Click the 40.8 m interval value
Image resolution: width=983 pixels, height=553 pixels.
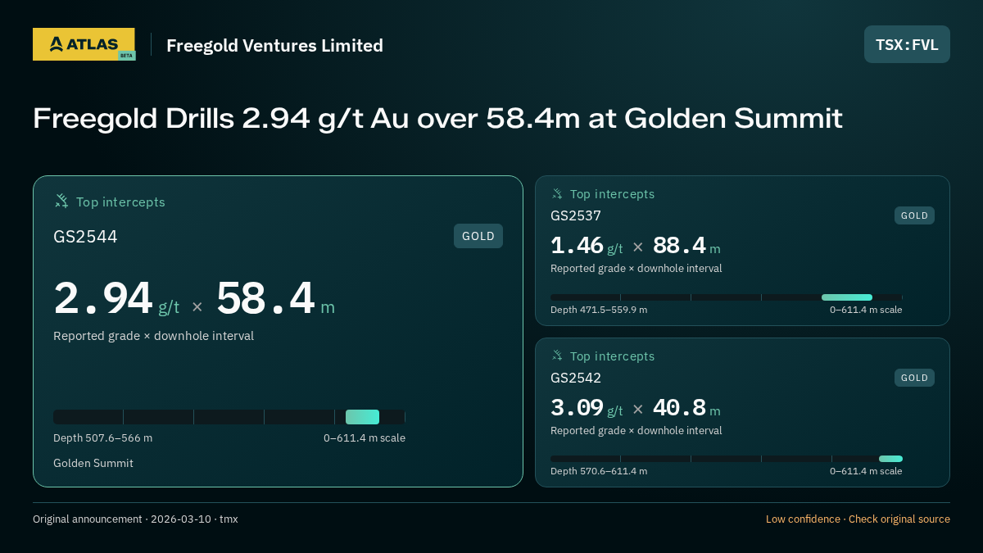point(686,408)
